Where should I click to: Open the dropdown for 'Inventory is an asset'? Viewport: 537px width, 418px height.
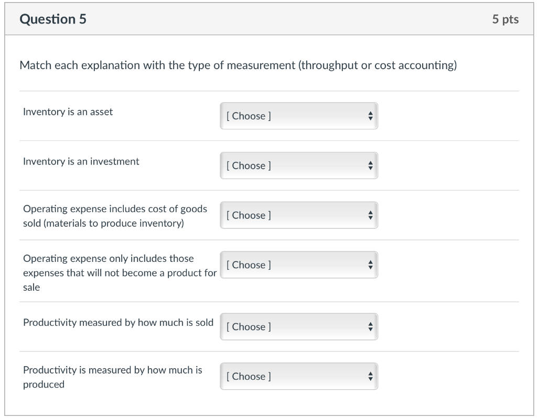click(298, 116)
